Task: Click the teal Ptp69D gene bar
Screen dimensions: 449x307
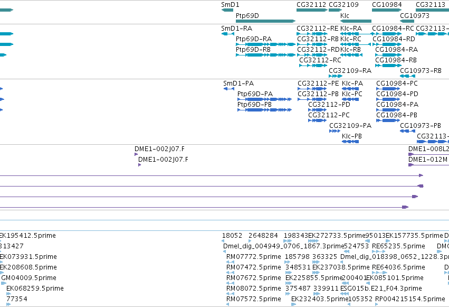Action: pos(265,21)
